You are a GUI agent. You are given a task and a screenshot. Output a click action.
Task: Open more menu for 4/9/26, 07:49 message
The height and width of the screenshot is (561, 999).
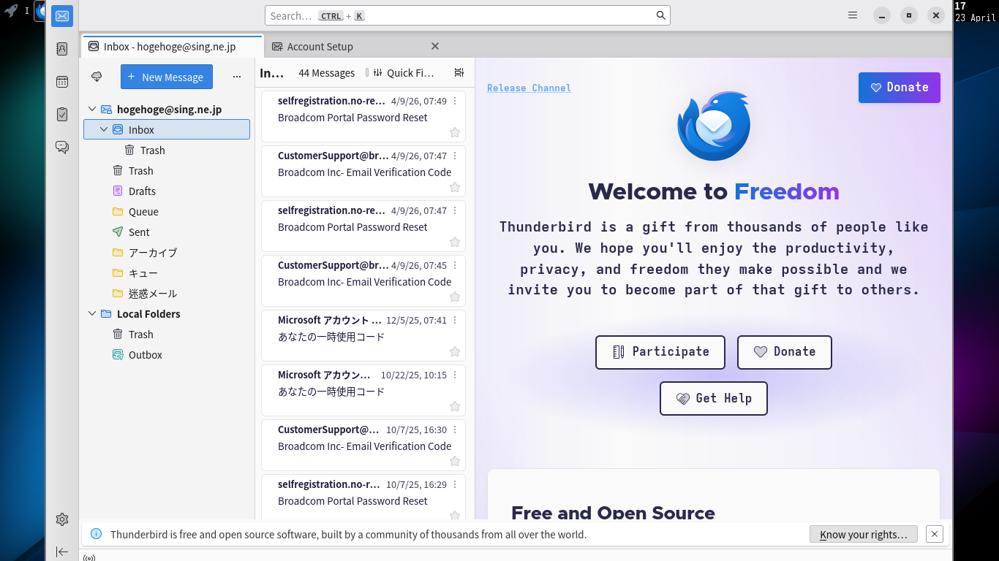click(x=455, y=101)
